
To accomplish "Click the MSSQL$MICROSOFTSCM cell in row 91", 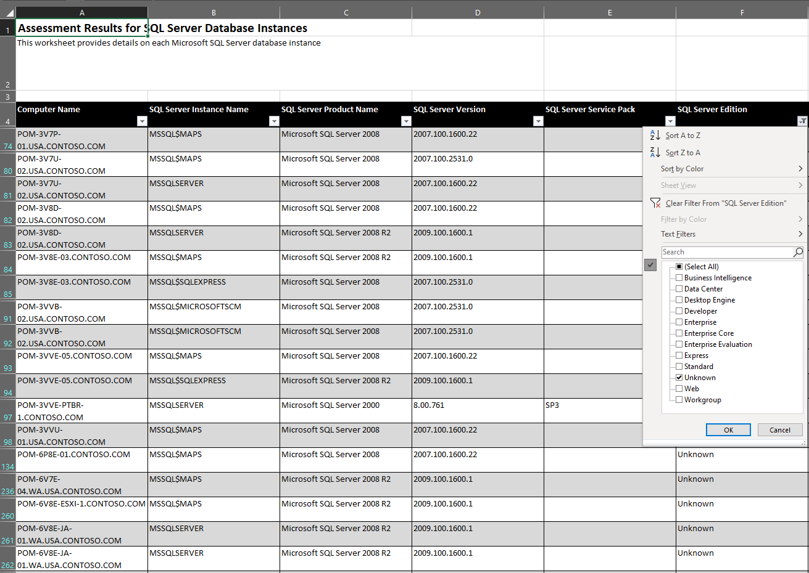I will pos(214,312).
